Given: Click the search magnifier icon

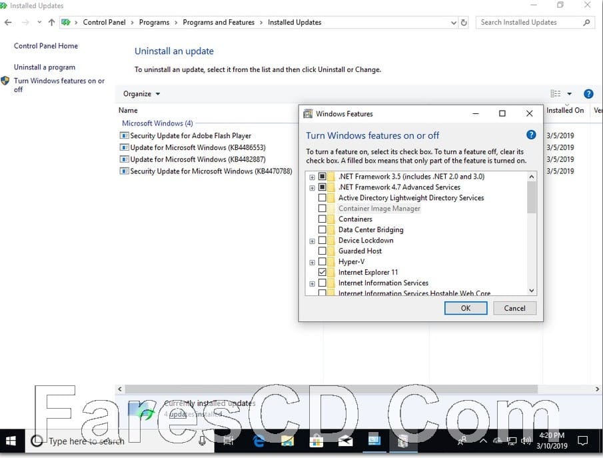Looking at the screenshot, I should [586, 22].
